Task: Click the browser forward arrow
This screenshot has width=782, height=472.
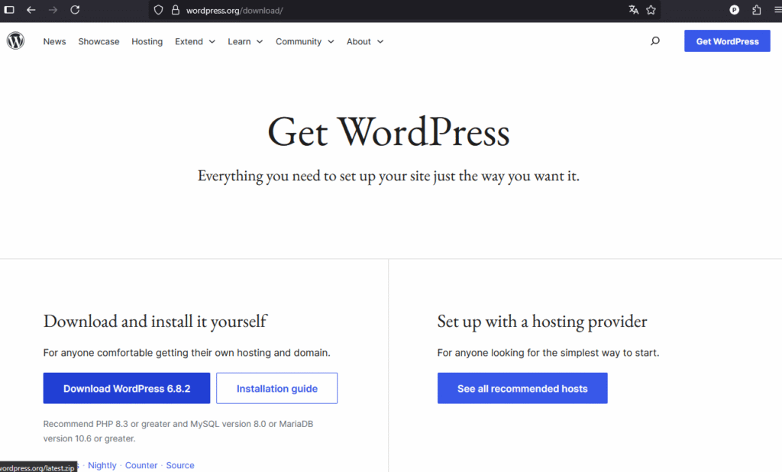Action: [x=53, y=10]
